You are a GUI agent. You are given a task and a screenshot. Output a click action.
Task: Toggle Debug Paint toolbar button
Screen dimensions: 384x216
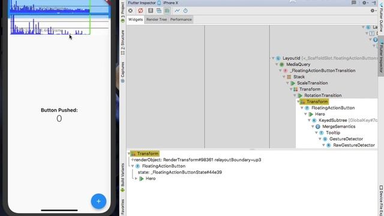(x=151, y=11)
